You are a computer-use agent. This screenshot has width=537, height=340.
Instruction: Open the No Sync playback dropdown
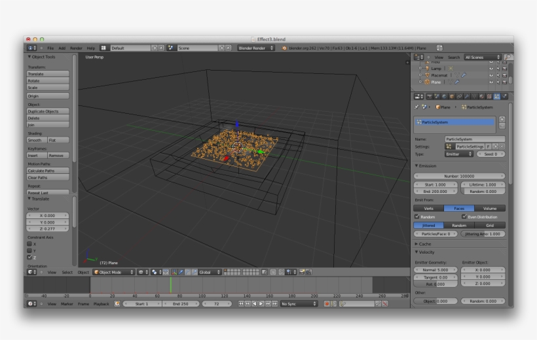coord(299,304)
